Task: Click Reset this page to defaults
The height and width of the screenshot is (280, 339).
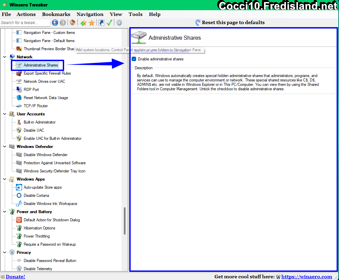Action: 230,22
